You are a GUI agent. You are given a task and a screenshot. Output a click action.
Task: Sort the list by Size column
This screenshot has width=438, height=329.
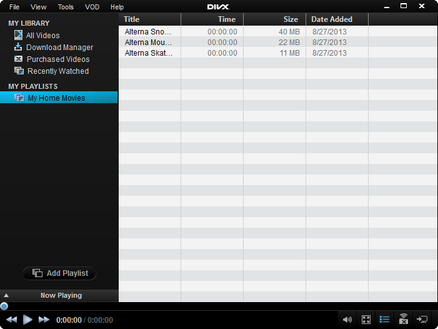[x=274, y=19]
